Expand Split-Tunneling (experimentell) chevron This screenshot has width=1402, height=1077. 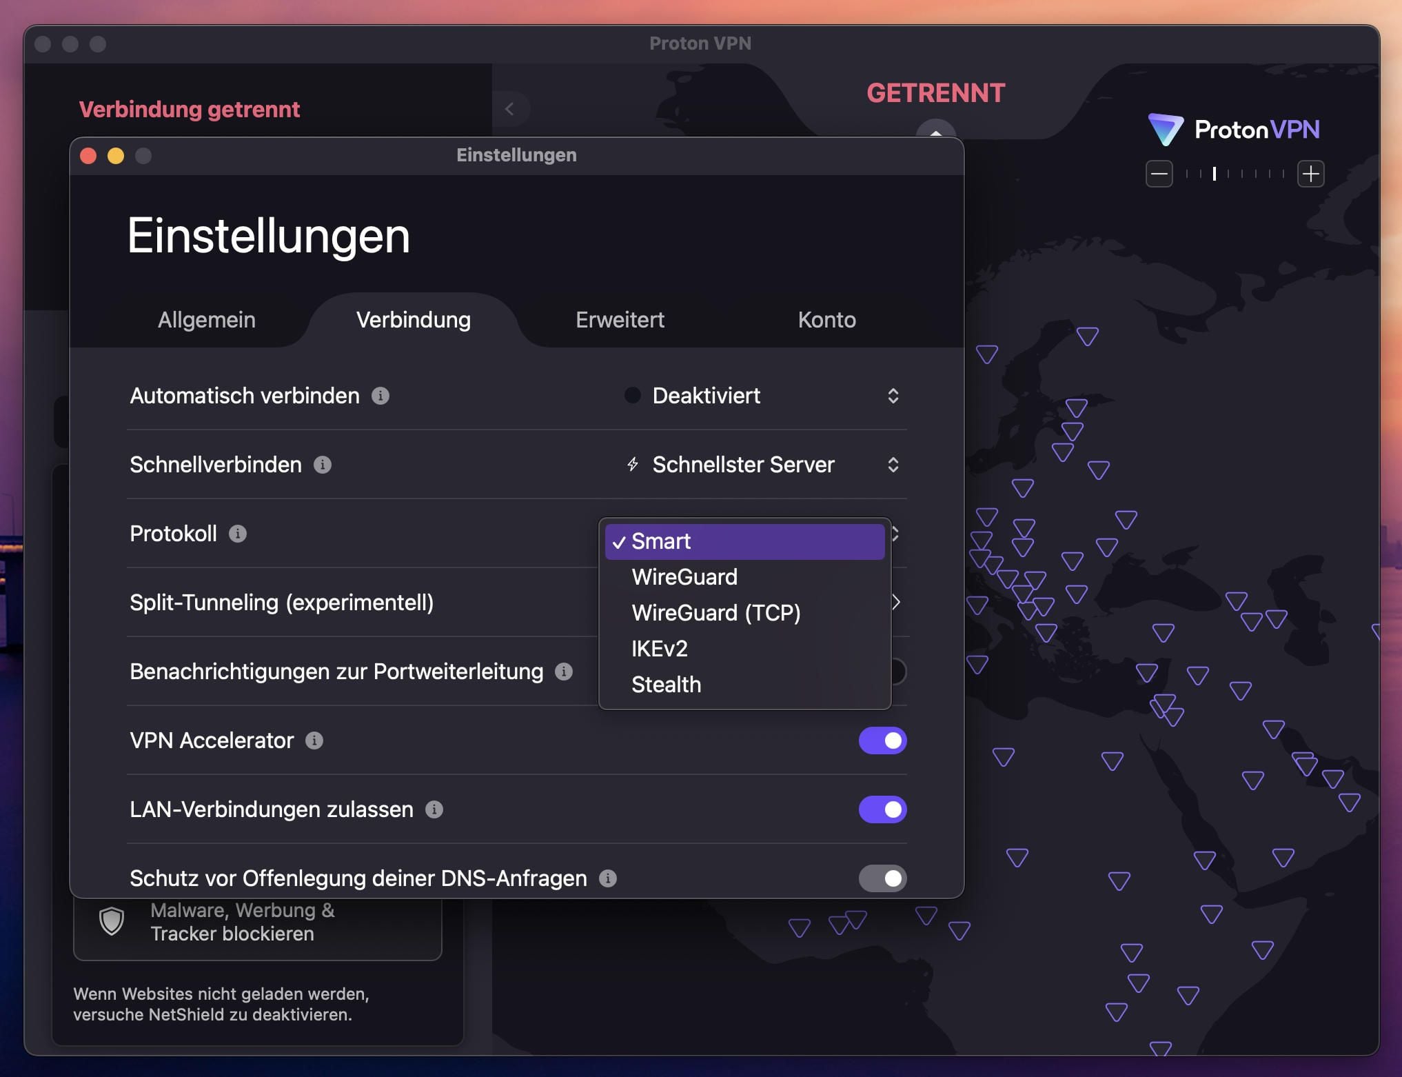click(896, 603)
